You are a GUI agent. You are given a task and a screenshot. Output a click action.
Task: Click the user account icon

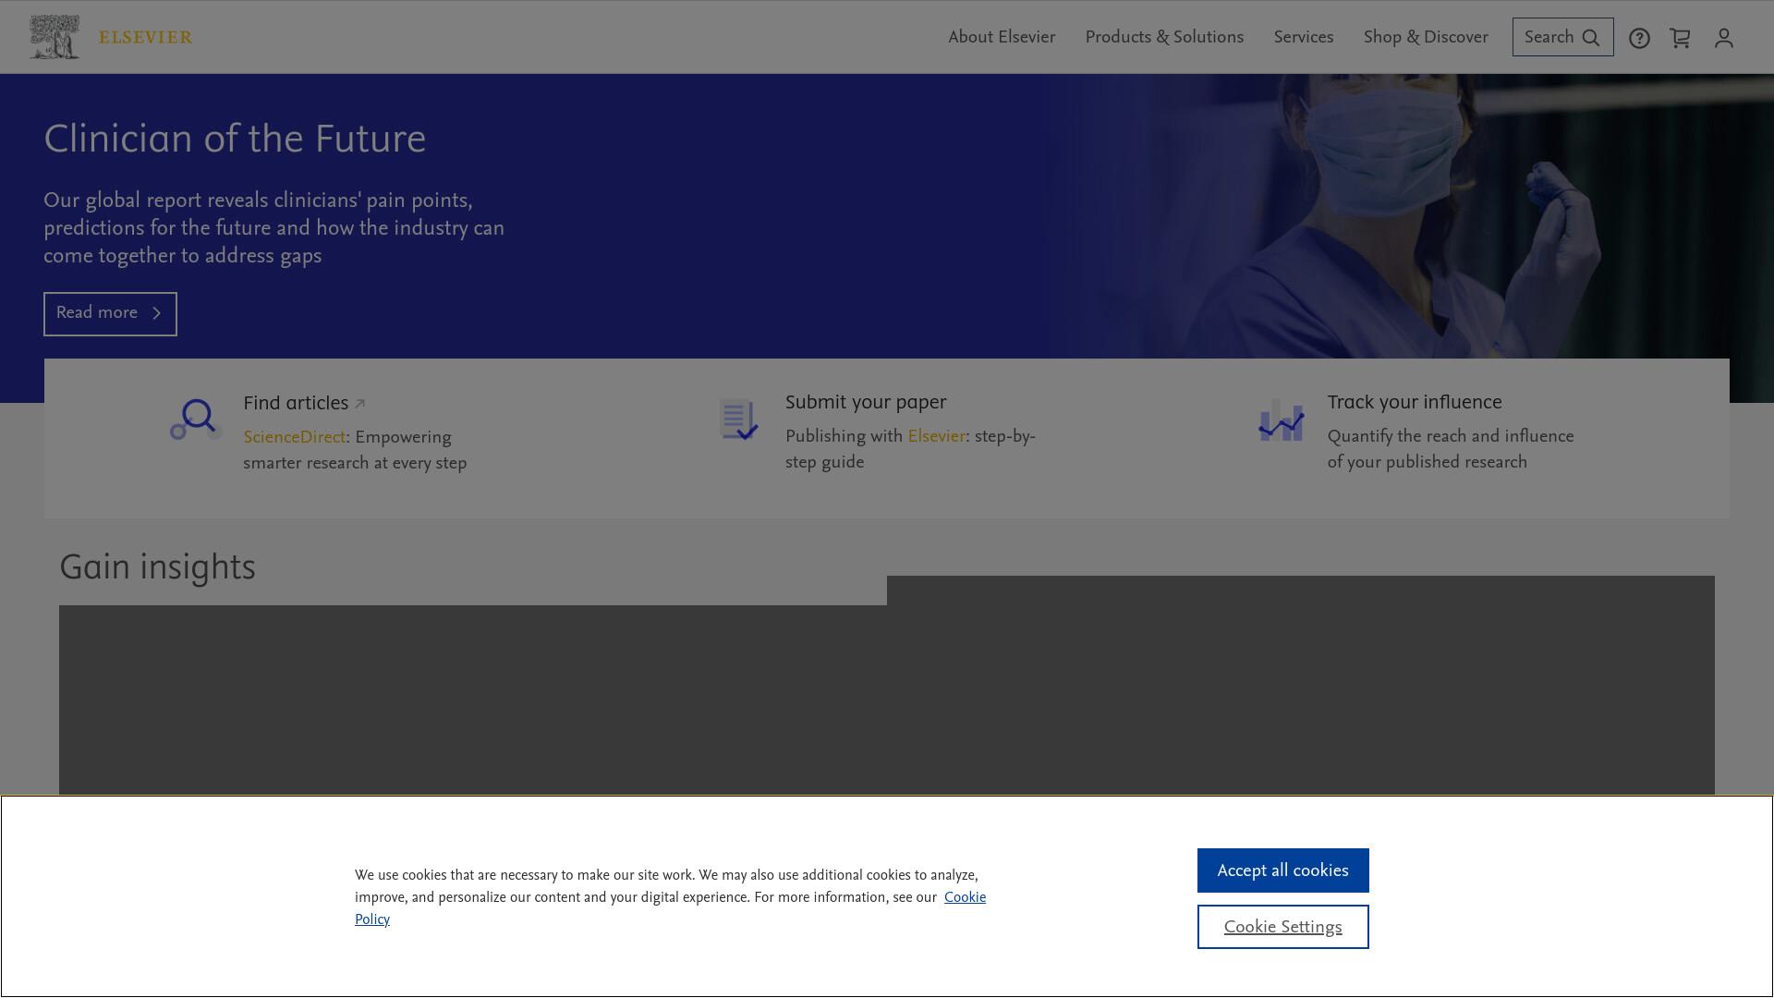point(1724,38)
